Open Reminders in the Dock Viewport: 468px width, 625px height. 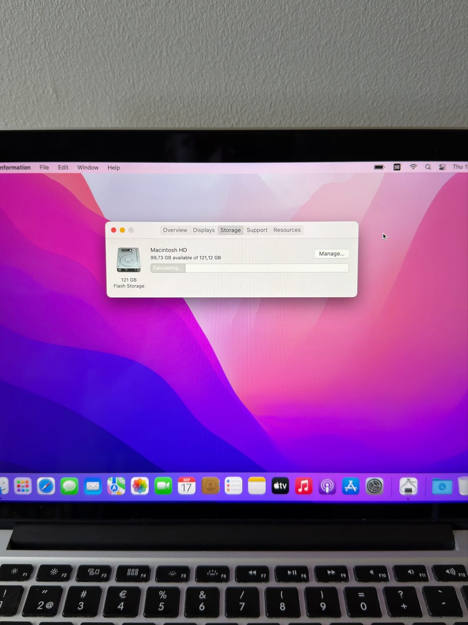234,486
